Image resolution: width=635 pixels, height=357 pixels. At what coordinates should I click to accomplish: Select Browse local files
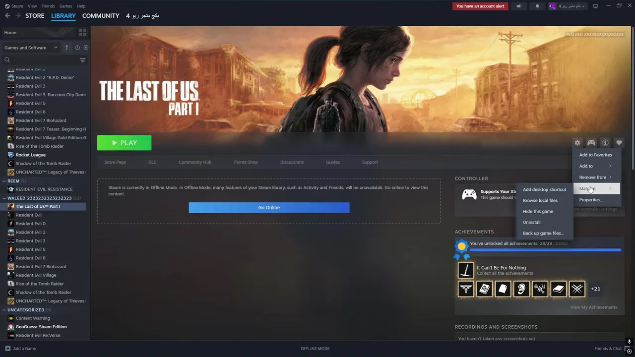(544, 200)
